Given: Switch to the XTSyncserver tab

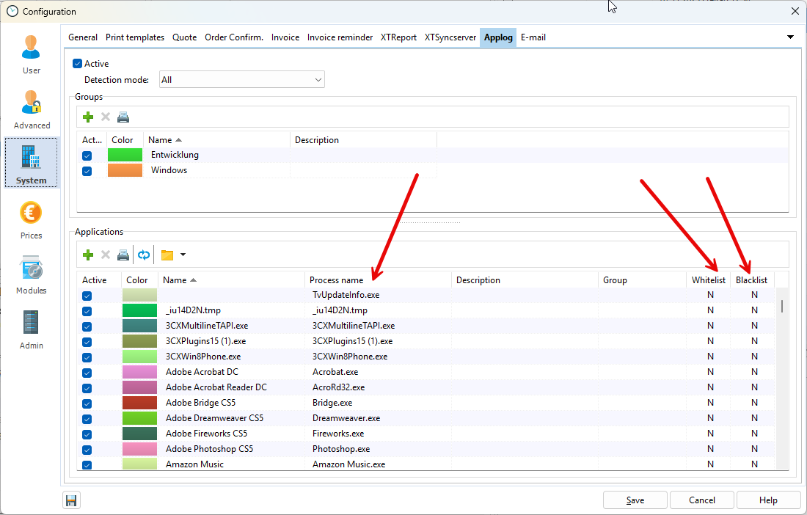Looking at the screenshot, I should coord(450,37).
